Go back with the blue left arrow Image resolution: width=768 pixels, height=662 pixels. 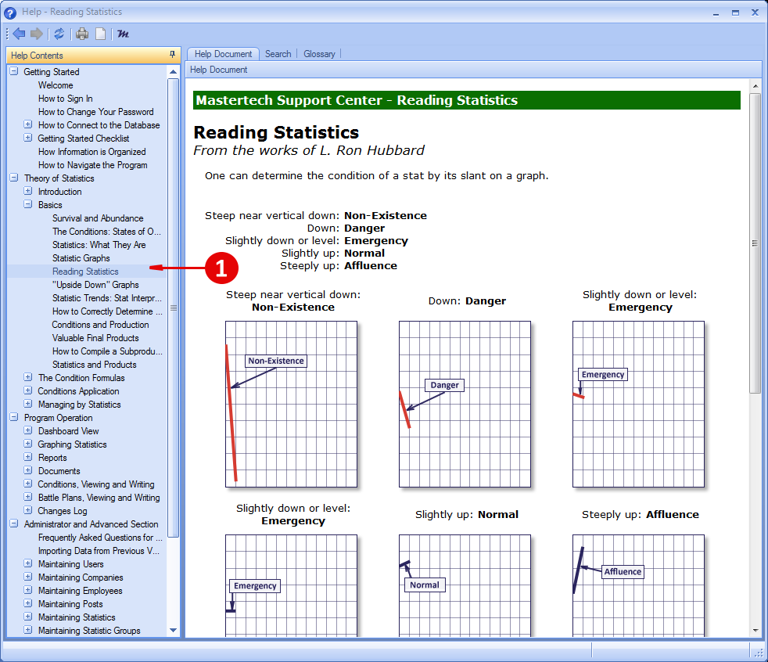click(19, 34)
